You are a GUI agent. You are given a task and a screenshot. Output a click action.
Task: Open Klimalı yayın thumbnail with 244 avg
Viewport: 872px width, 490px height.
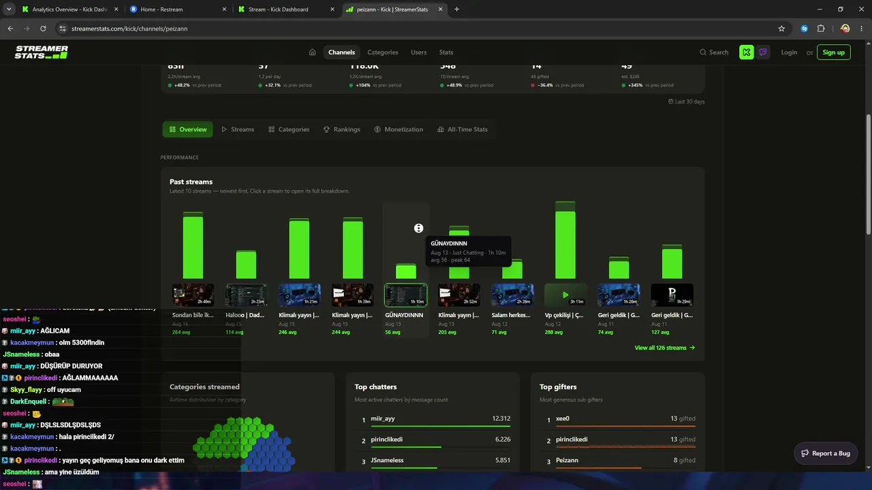[x=352, y=295]
